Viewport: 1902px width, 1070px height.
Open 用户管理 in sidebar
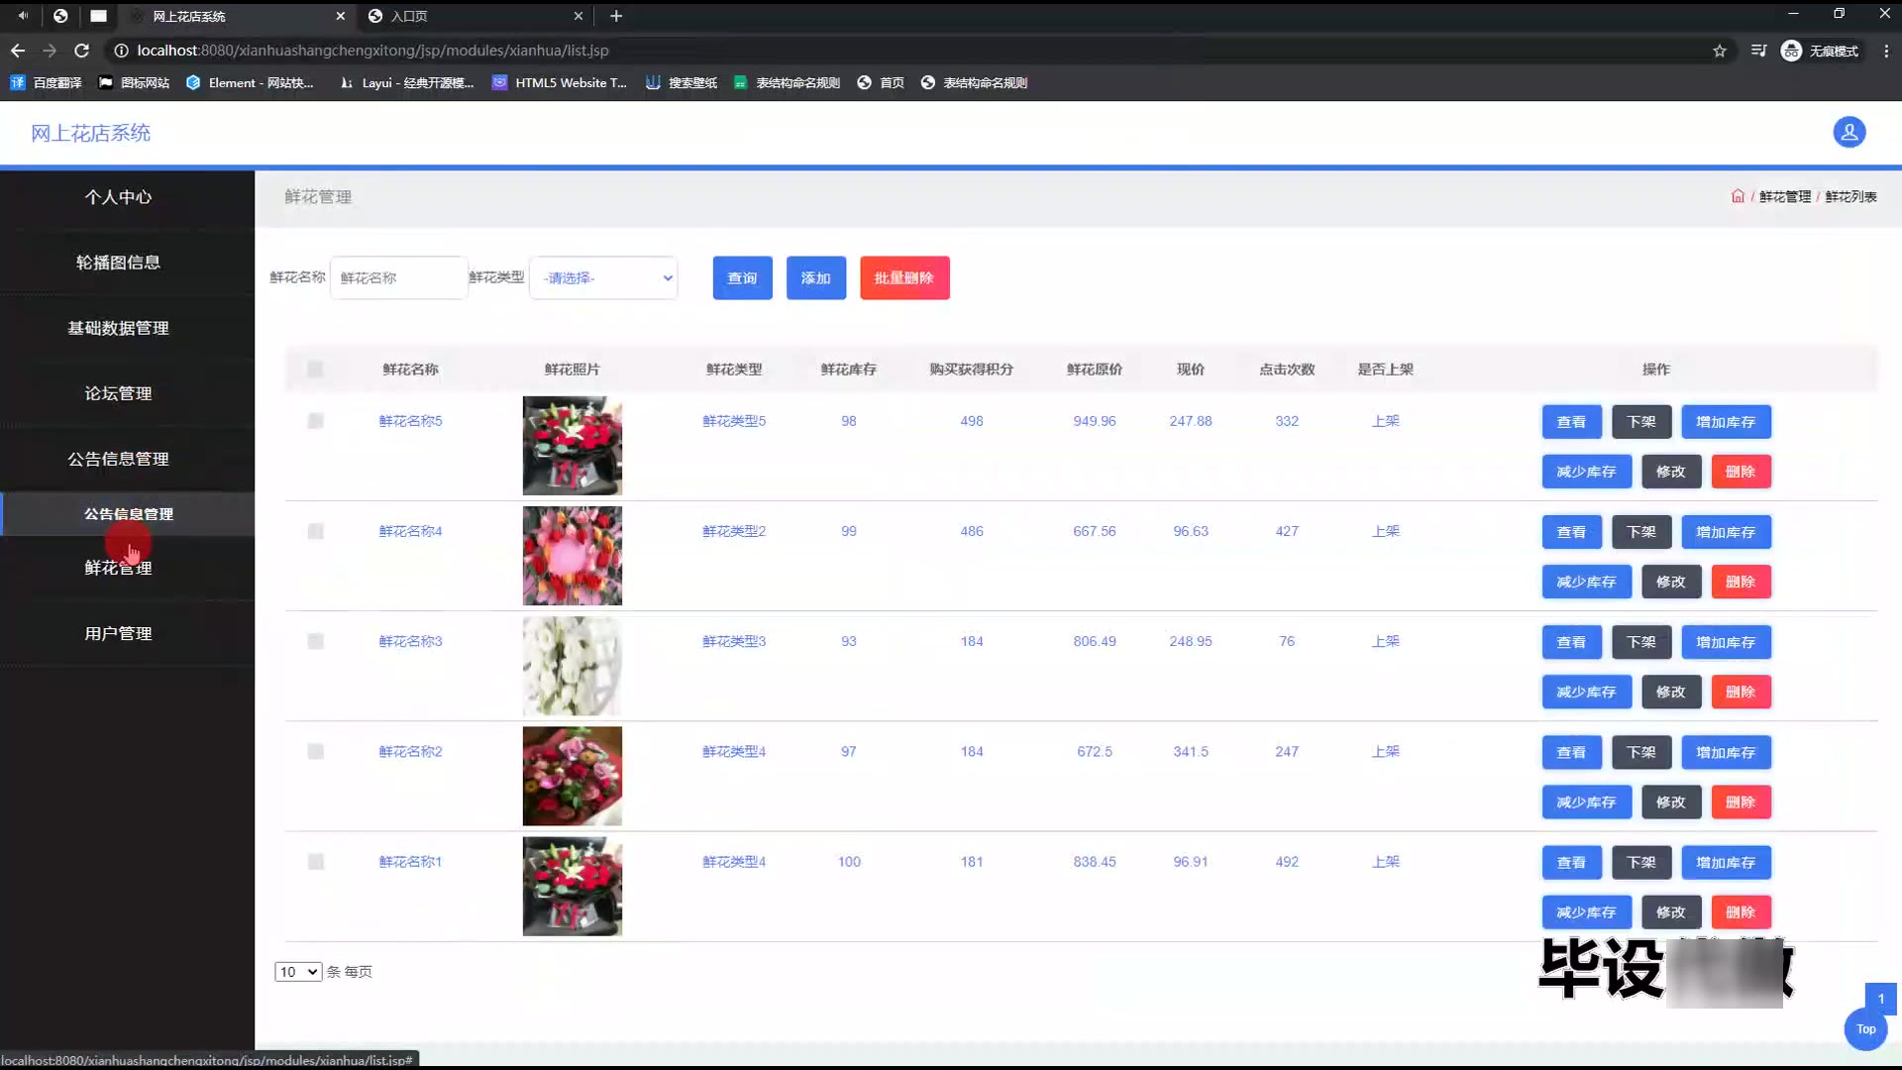pyautogui.click(x=118, y=633)
